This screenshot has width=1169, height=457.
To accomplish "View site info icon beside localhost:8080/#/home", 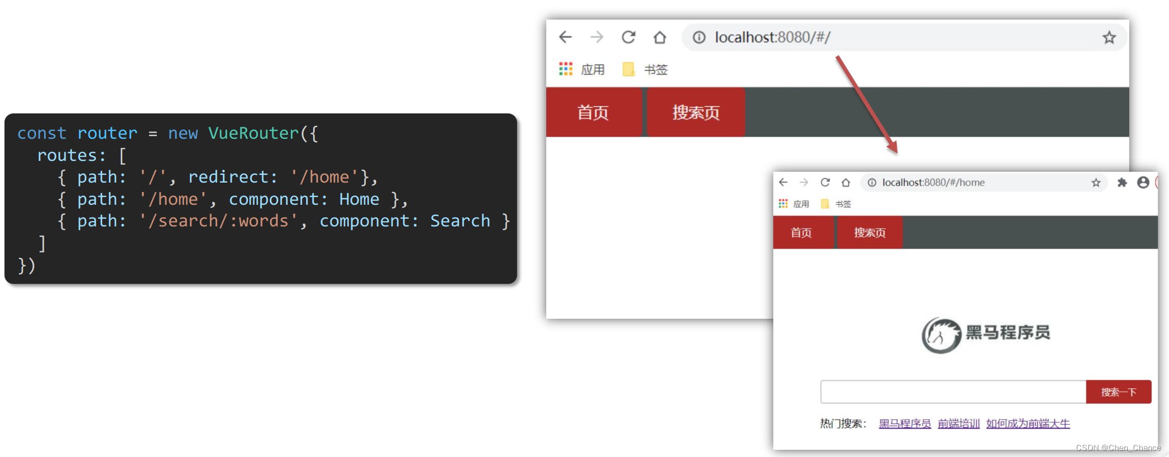I will (872, 183).
